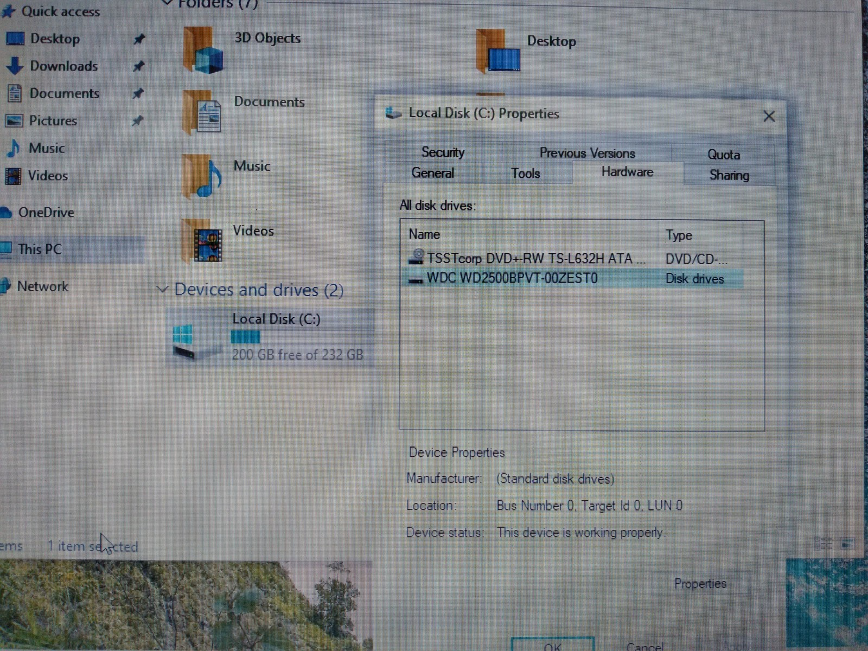Sort disk drives by Type column
The image size is (868, 651).
tap(701, 235)
